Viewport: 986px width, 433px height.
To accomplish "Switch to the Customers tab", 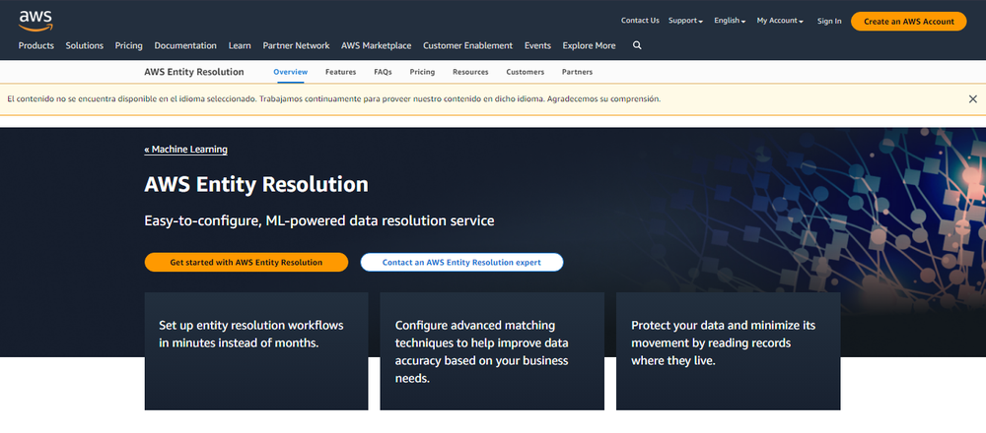I will coord(526,72).
